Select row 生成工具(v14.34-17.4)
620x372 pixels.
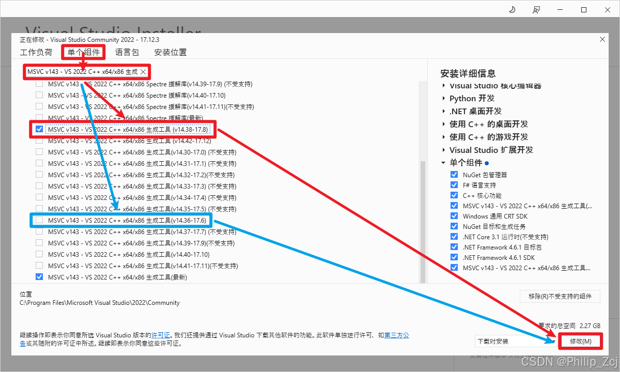click(142, 197)
